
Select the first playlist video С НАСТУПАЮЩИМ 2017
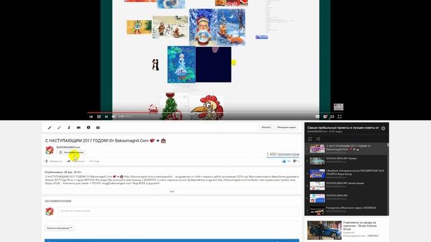pyautogui.click(x=346, y=149)
